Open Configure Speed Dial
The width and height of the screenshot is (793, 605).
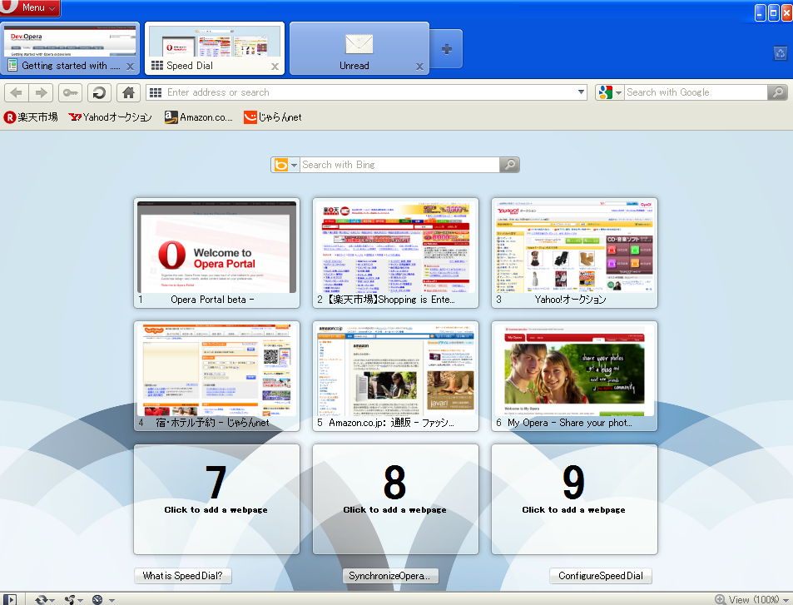coord(601,576)
